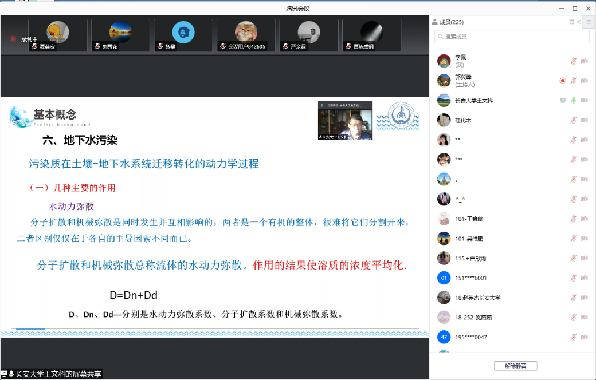Close the 成员 members panel
The width and height of the screenshot is (596, 380).
[579, 22]
